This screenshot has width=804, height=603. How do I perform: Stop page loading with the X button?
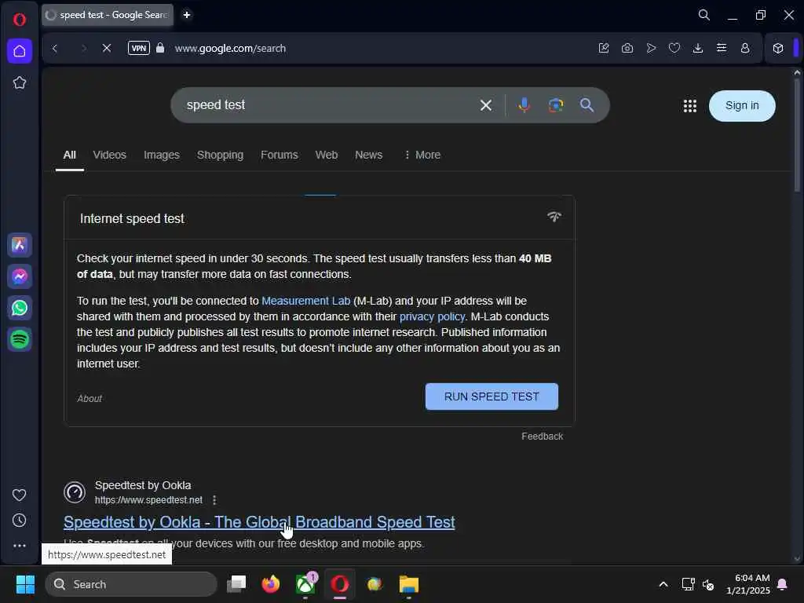(x=107, y=48)
